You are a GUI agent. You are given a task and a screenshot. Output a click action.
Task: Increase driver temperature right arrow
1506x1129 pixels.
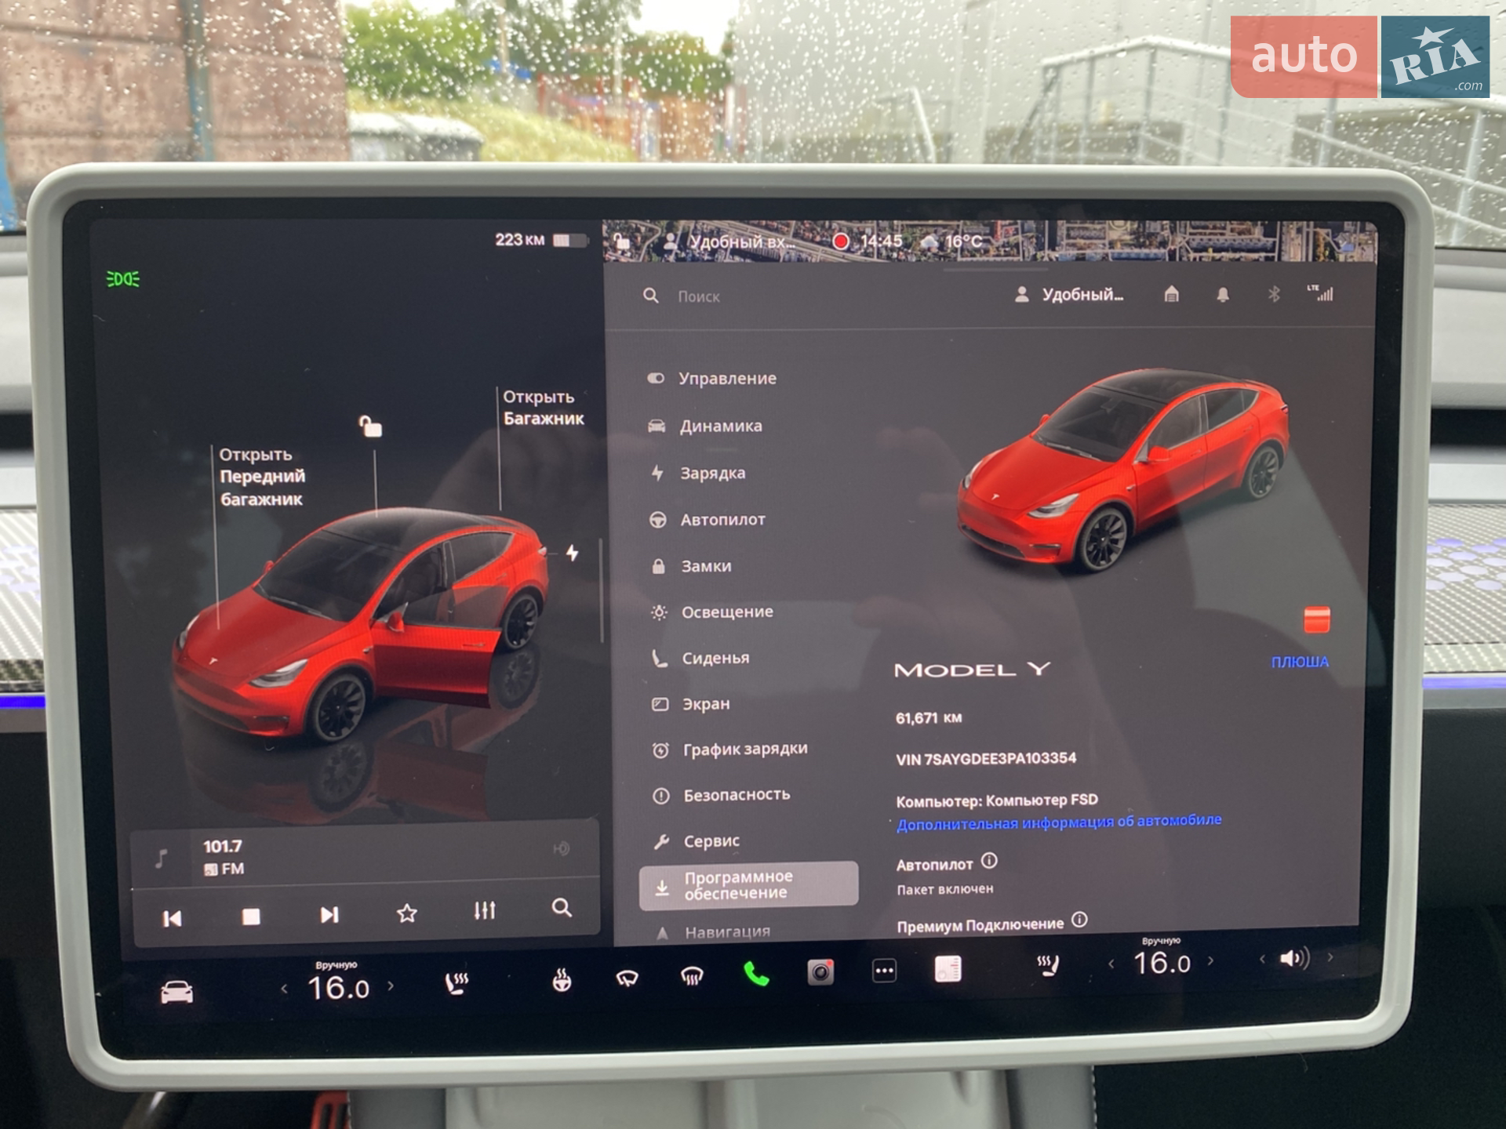(x=391, y=986)
